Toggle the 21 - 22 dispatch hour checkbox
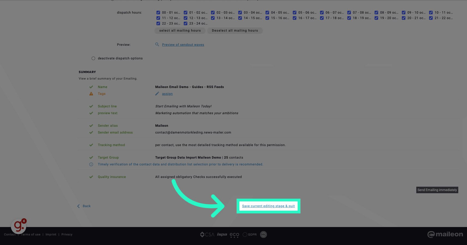 pos(431,18)
